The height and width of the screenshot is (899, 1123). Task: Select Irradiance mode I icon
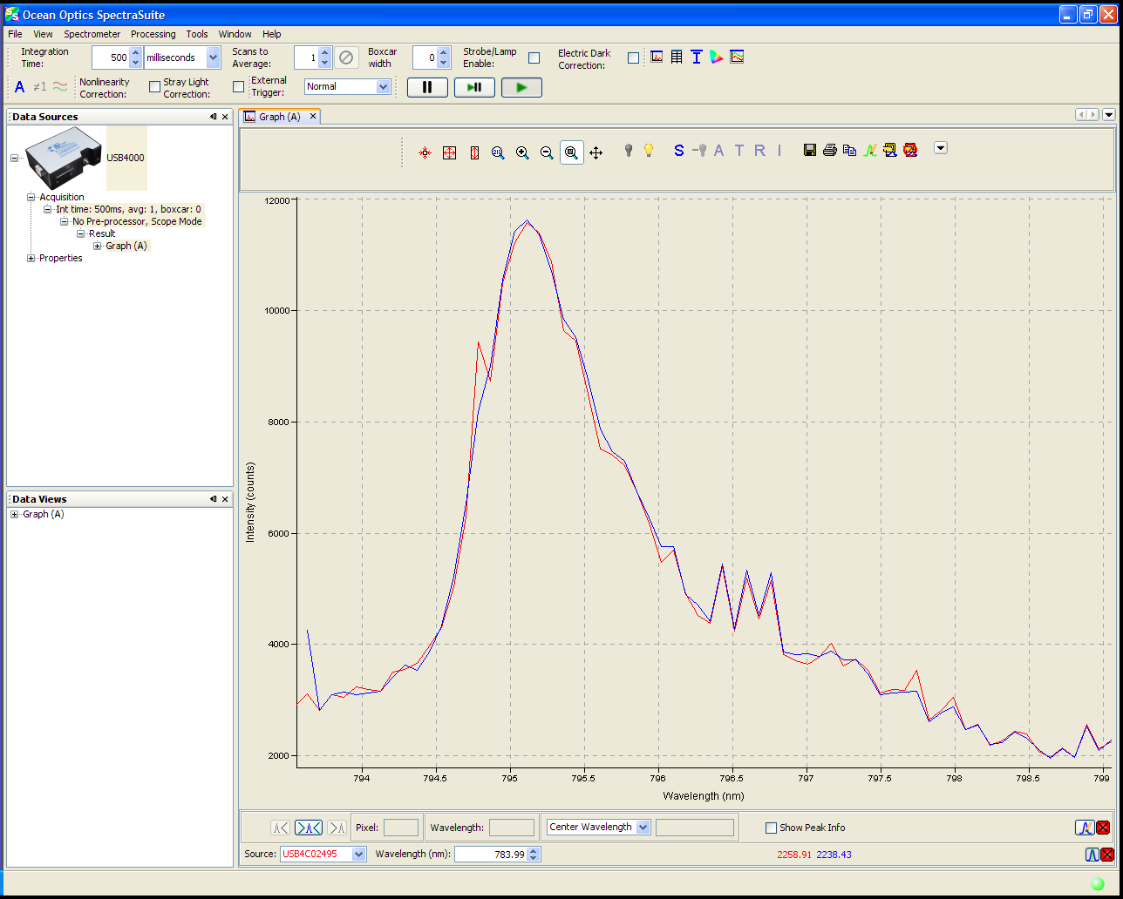tap(779, 150)
